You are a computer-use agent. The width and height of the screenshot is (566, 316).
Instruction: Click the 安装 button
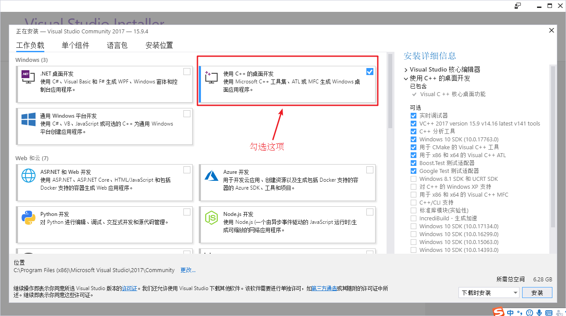point(537,293)
